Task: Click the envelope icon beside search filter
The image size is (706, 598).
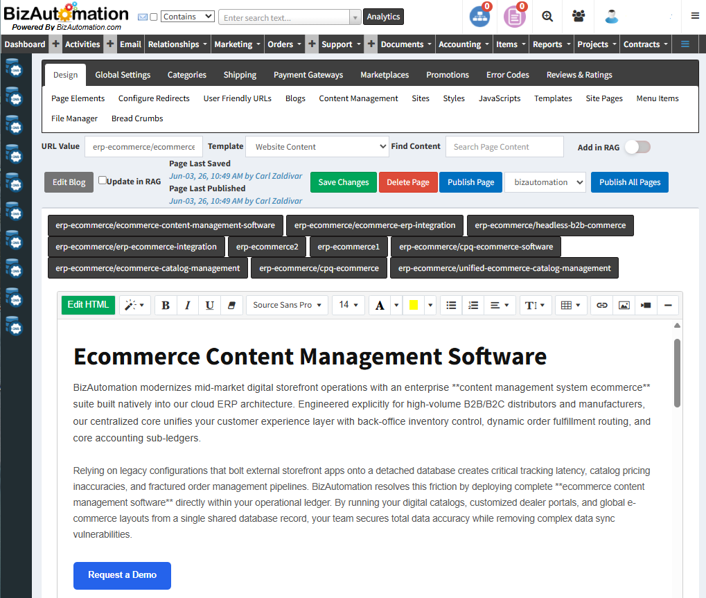Action: 142,17
